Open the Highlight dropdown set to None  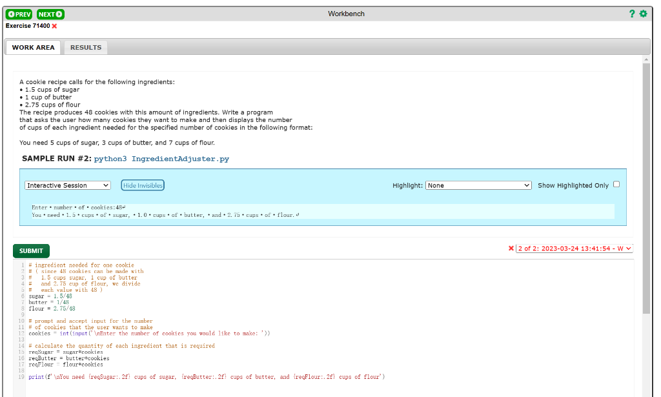pyautogui.click(x=478, y=185)
